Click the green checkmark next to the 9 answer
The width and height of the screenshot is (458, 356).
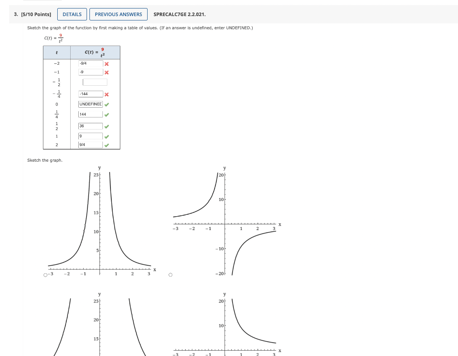click(106, 136)
